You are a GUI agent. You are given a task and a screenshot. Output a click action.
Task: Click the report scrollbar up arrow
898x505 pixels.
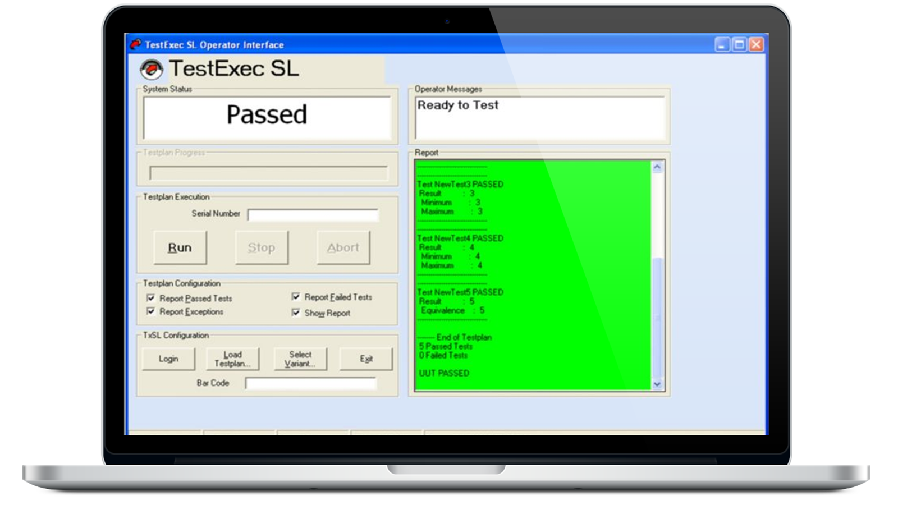click(657, 167)
